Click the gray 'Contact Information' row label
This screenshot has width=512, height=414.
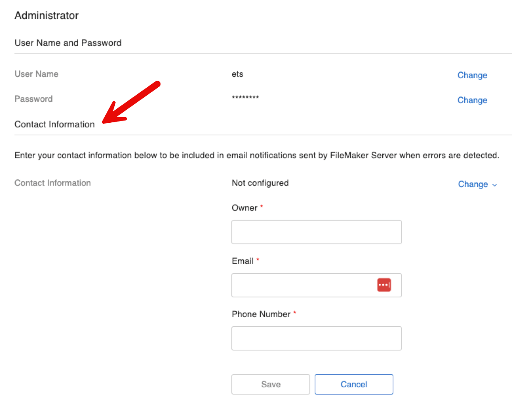click(x=53, y=183)
